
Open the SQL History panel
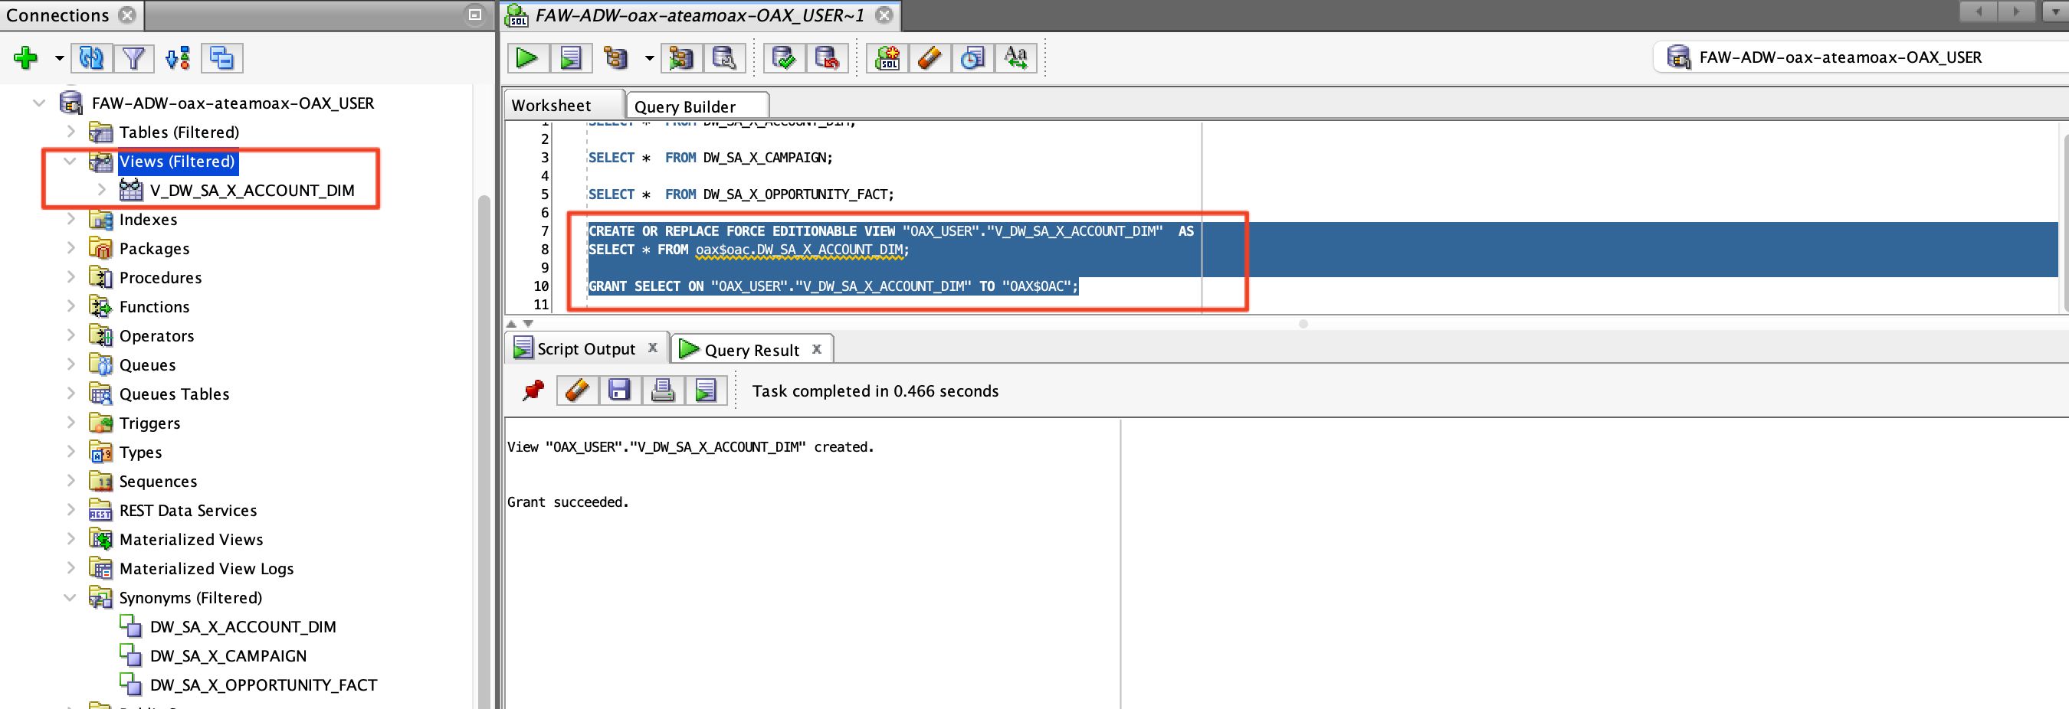(972, 57)
